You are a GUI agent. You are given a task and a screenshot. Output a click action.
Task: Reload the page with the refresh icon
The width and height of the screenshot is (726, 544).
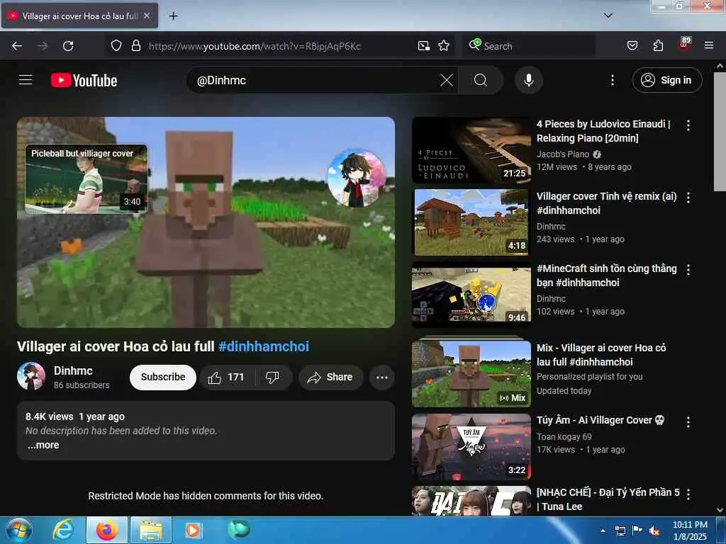coord(68,46)
